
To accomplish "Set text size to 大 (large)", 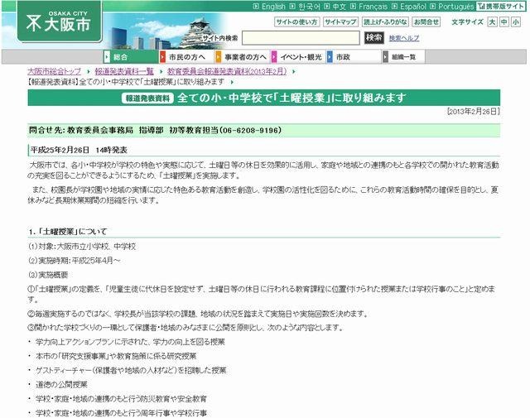I will (x=492, y=22).
